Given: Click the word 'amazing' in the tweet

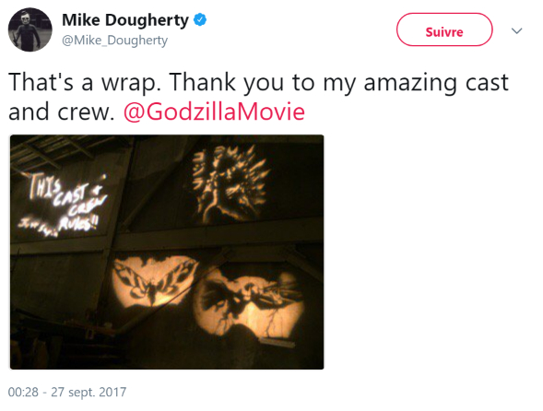Looking at the screenshot, I should [x=410, y=83].
